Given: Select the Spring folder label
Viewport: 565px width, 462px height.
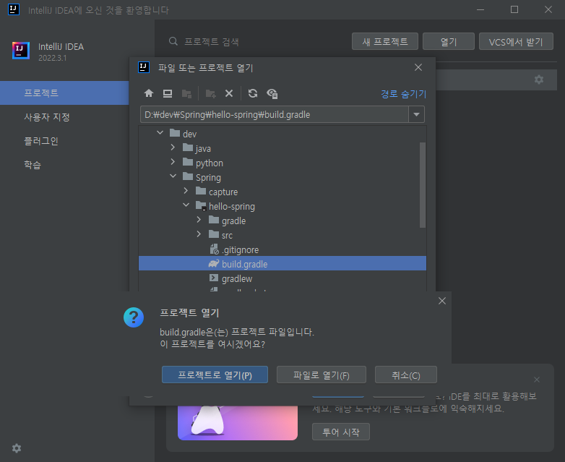Looking at the screenshot, I should (x=208, y=177).
